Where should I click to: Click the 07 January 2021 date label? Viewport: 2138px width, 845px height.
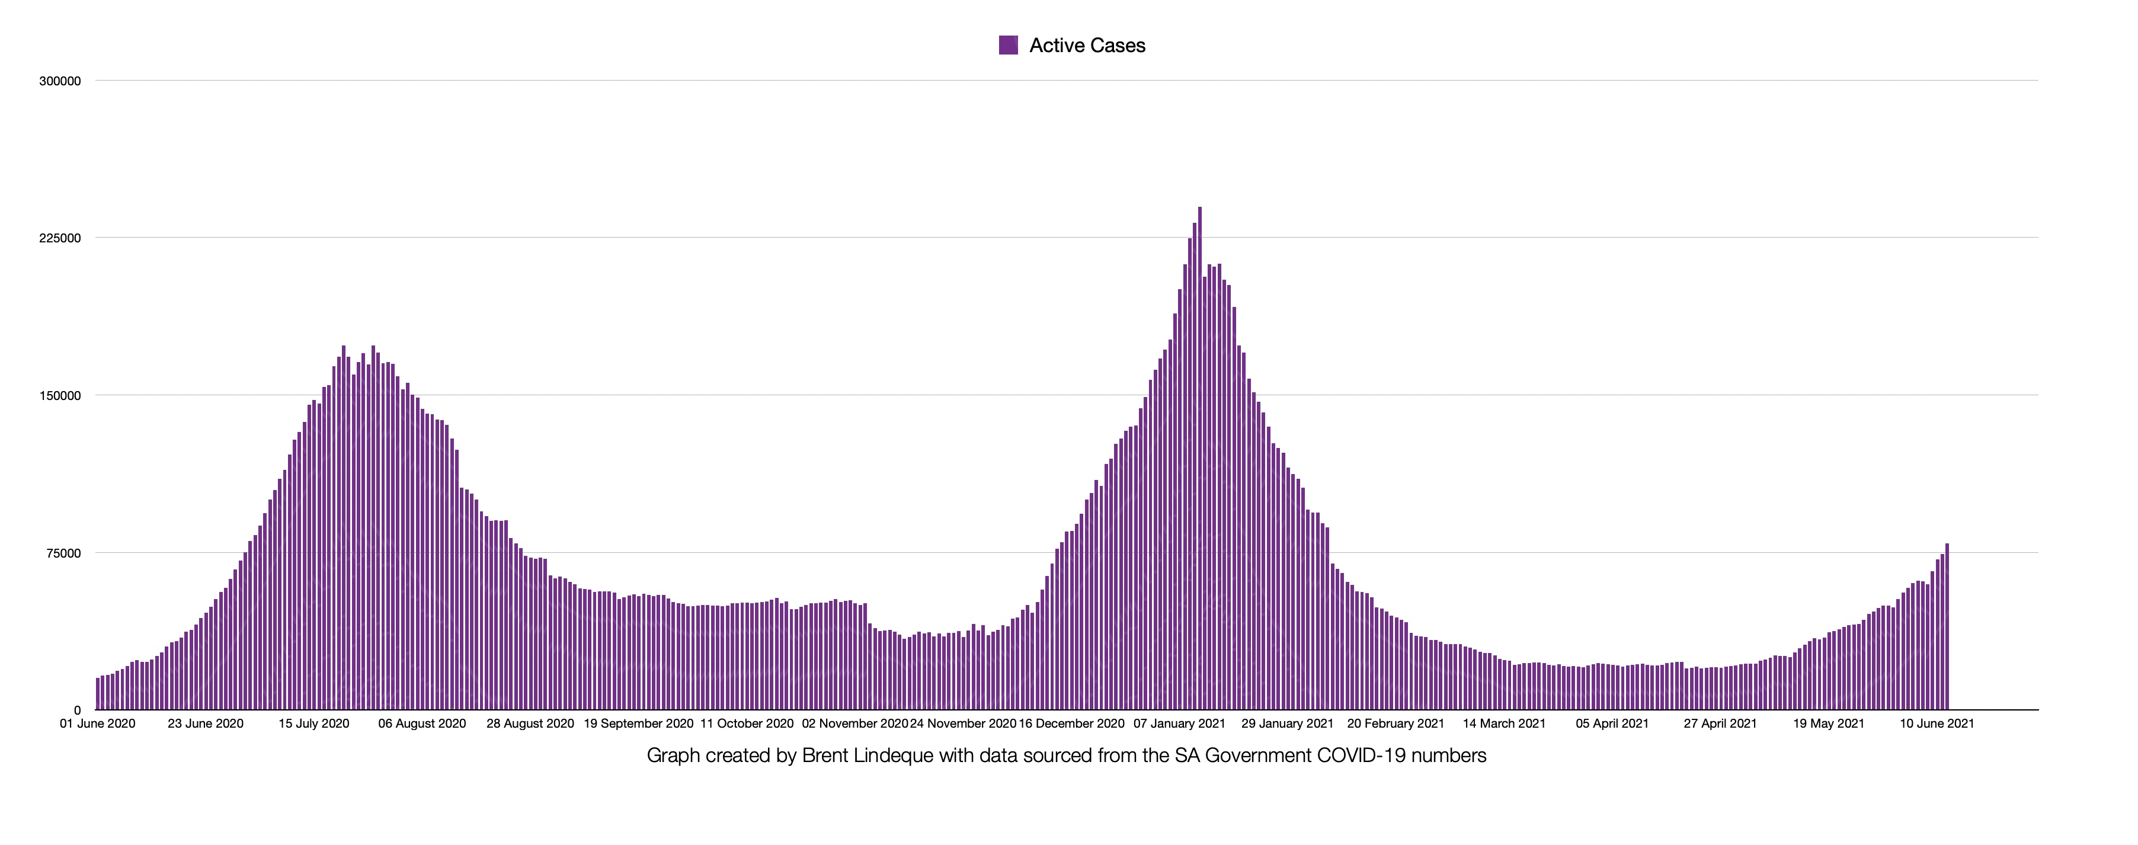click(1179, 724)
